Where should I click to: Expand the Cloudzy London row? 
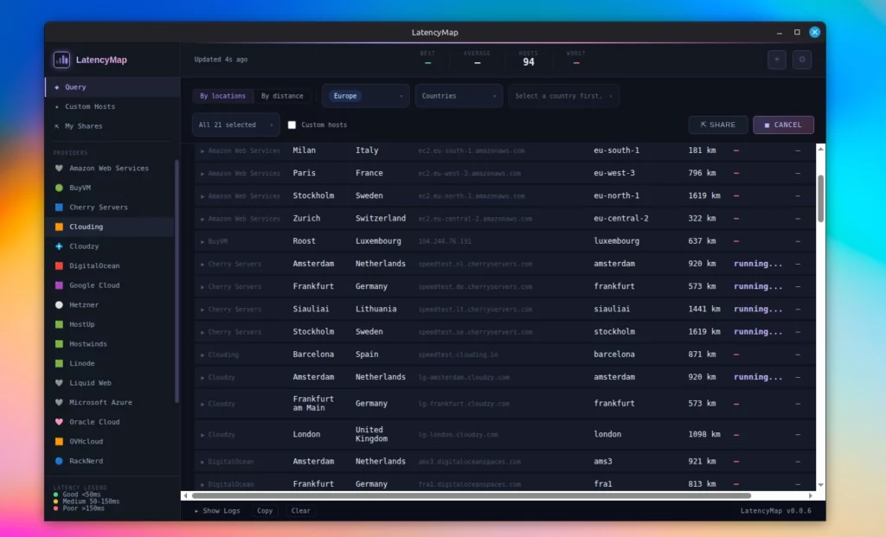pyautogui.click(x=202, y=435)
